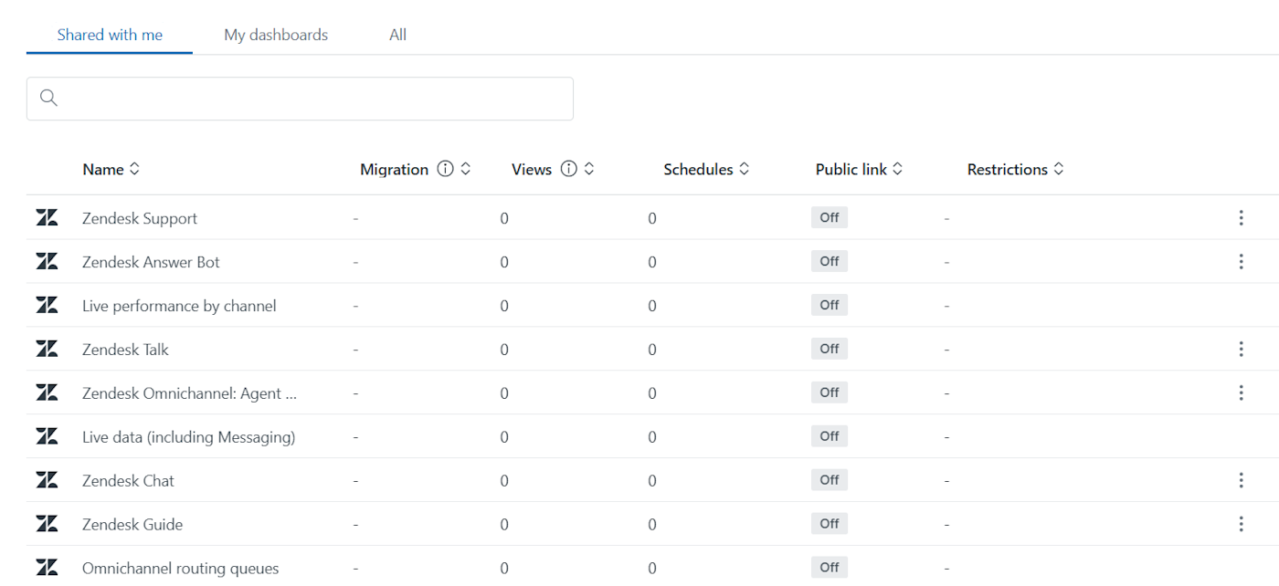Viewport: 1279px width, 586px height.
Task: Open the Zendesk Answer Bot dashboard
Action: click(151, 262)
